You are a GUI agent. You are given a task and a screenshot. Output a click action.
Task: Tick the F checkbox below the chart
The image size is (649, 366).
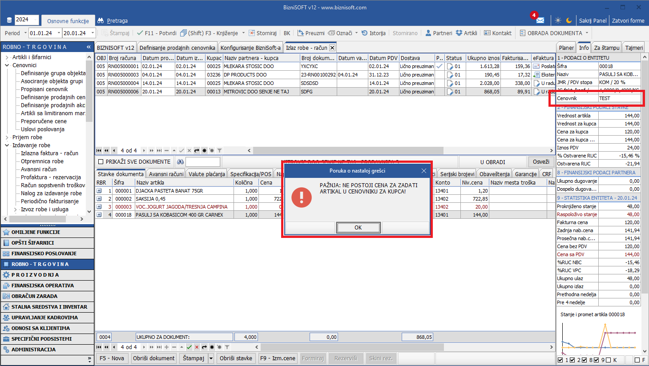637,360
